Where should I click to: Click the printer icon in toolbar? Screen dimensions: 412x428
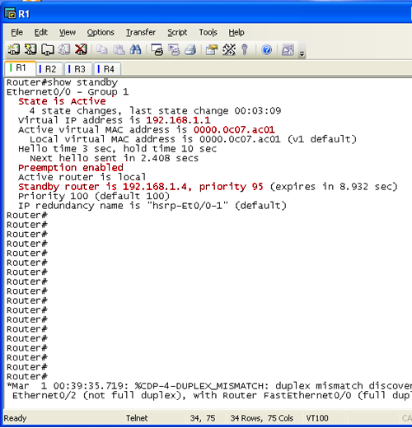pos(190,50)
